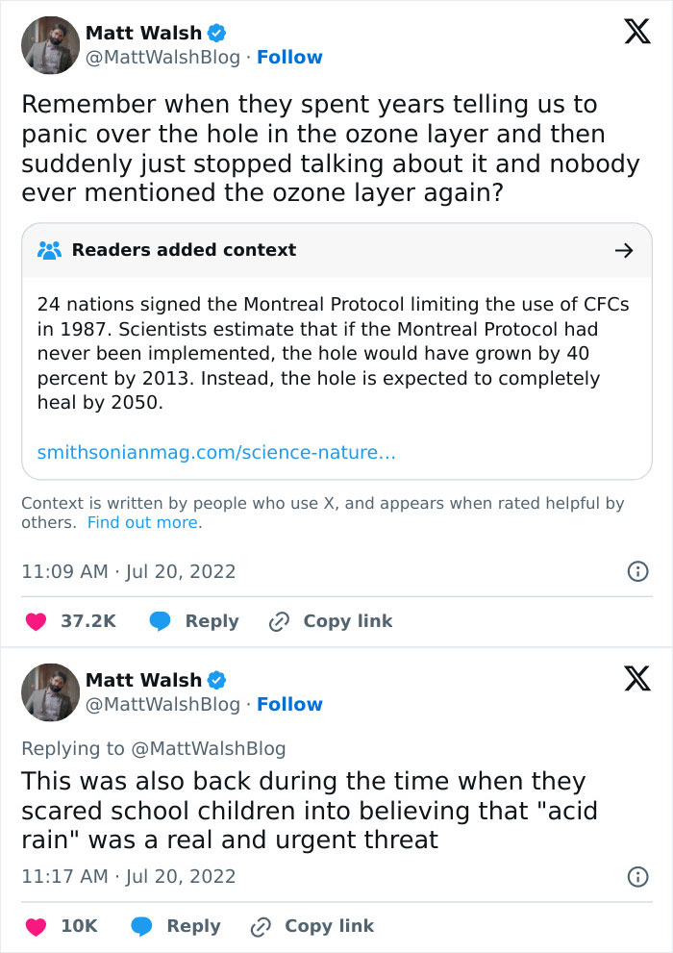The image size is (673, 953).
Task: Click the info icon beside the 11:09 AM timestamp
Action: (636, 571)
